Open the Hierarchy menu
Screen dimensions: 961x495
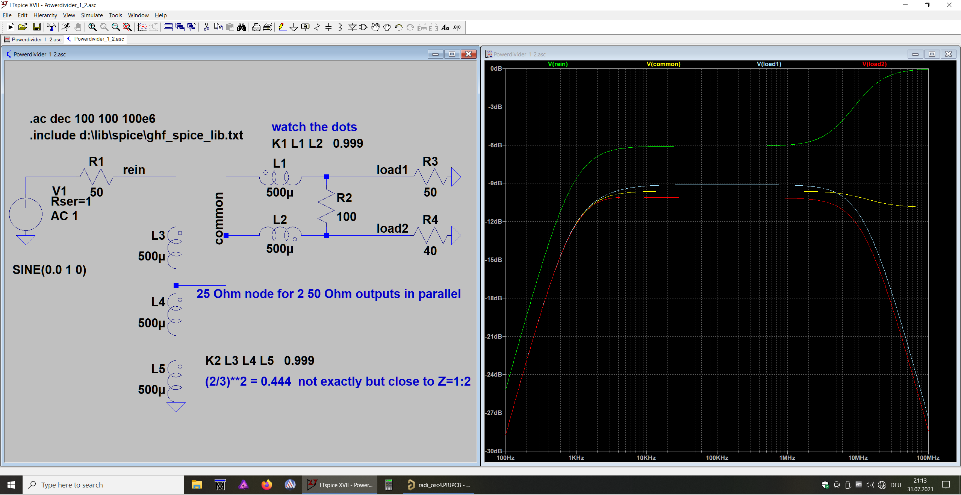tap(45, 15)
